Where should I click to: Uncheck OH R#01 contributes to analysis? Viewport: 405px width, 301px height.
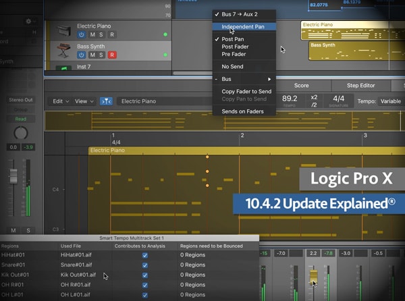(145, 285)
